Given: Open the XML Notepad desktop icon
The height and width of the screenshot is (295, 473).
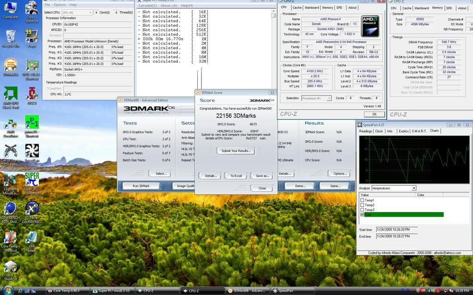Looking at the screenshot, I should [x=32, y=242].
